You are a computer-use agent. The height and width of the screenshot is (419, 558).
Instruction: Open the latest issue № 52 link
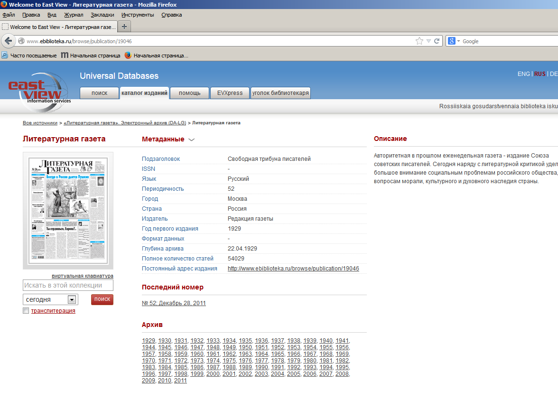point(174,303)
